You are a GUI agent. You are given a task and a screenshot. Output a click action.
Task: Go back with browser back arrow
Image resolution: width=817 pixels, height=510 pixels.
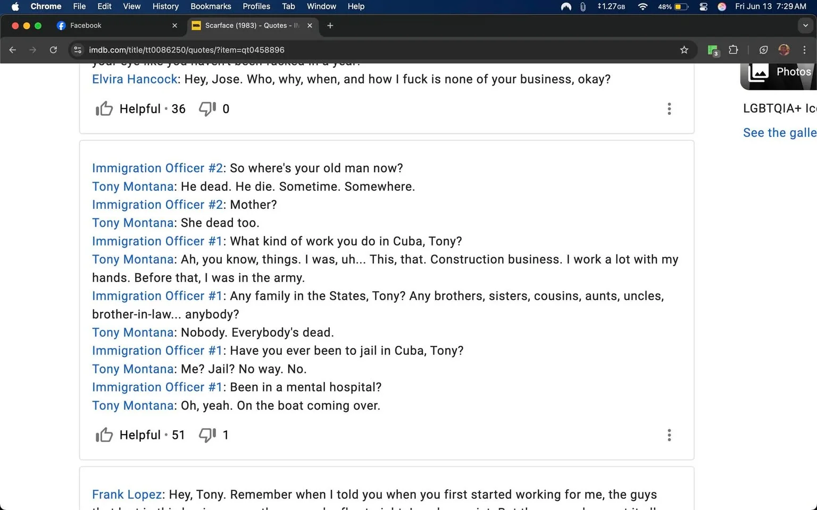[x=13, y=50]
